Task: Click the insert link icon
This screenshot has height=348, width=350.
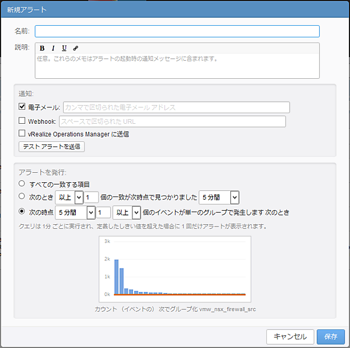Action: [x=75, y=48]
